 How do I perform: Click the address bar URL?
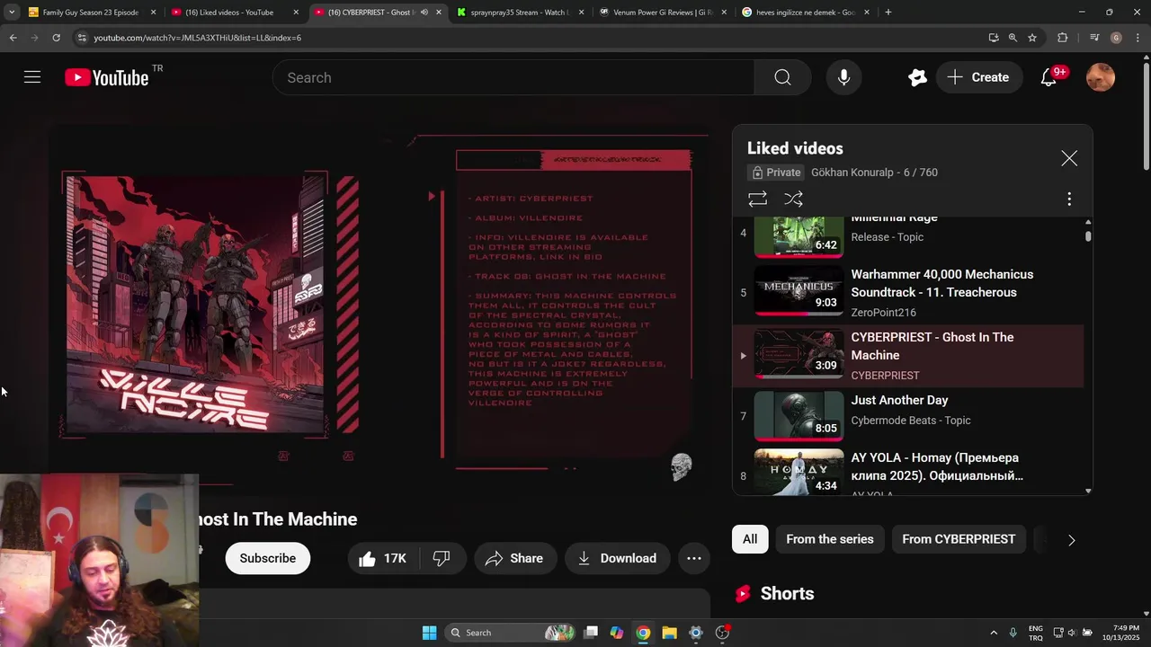pyautogui.click(x=198, y=38)
